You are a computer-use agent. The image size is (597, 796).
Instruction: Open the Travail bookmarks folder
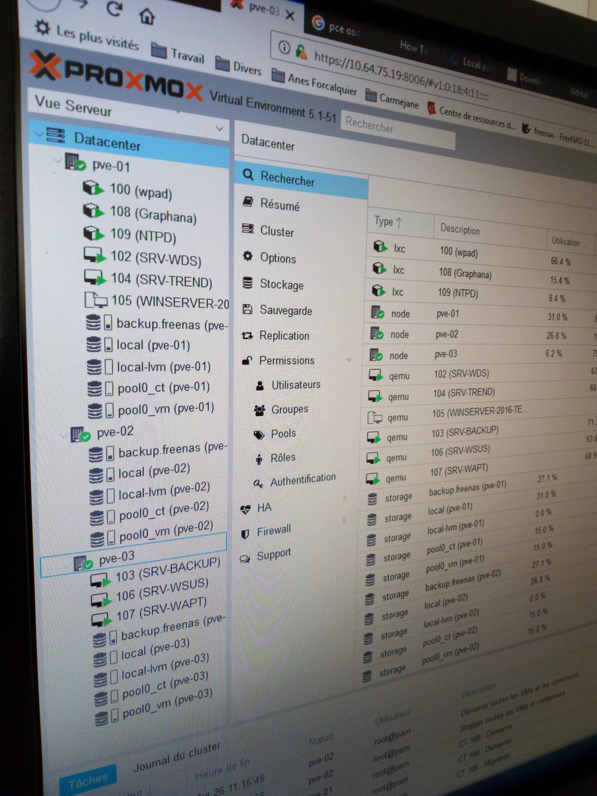tap(178, 54)
